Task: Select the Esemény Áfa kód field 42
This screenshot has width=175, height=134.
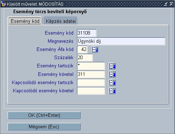Action: point(82,49)
